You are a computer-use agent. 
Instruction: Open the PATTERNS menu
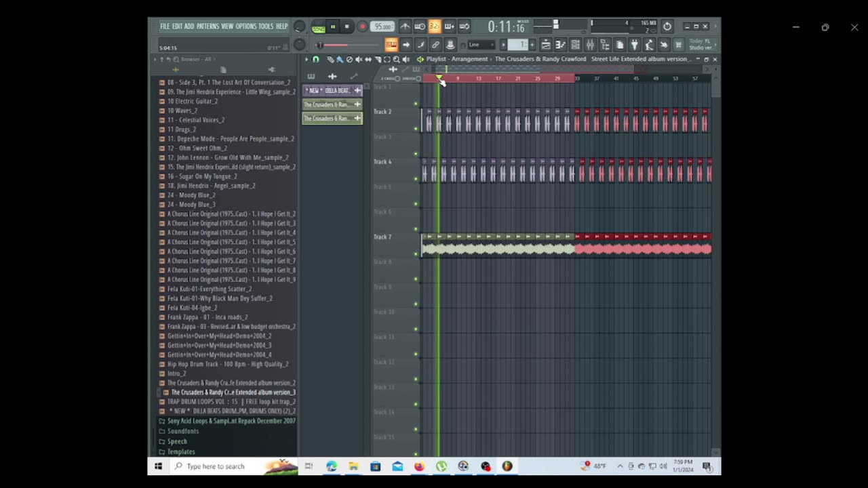pos(208,26)
